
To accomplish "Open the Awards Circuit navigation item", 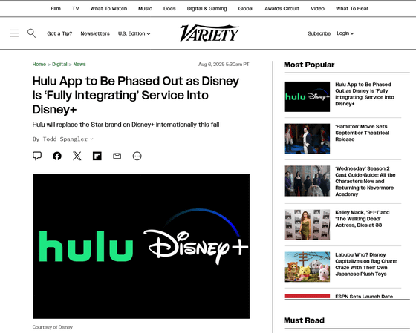I will tap(282, 8).
